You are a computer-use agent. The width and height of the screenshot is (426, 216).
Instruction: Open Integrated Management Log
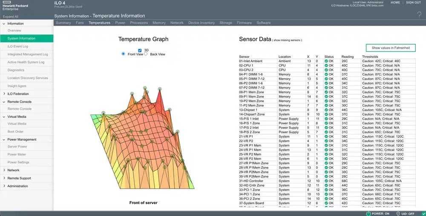28,54
